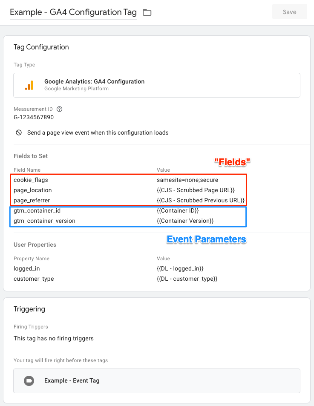Viewport: 314px width, 406px height.
Task: Open the Example - Event Tag entry
Action: coord(157,381)
